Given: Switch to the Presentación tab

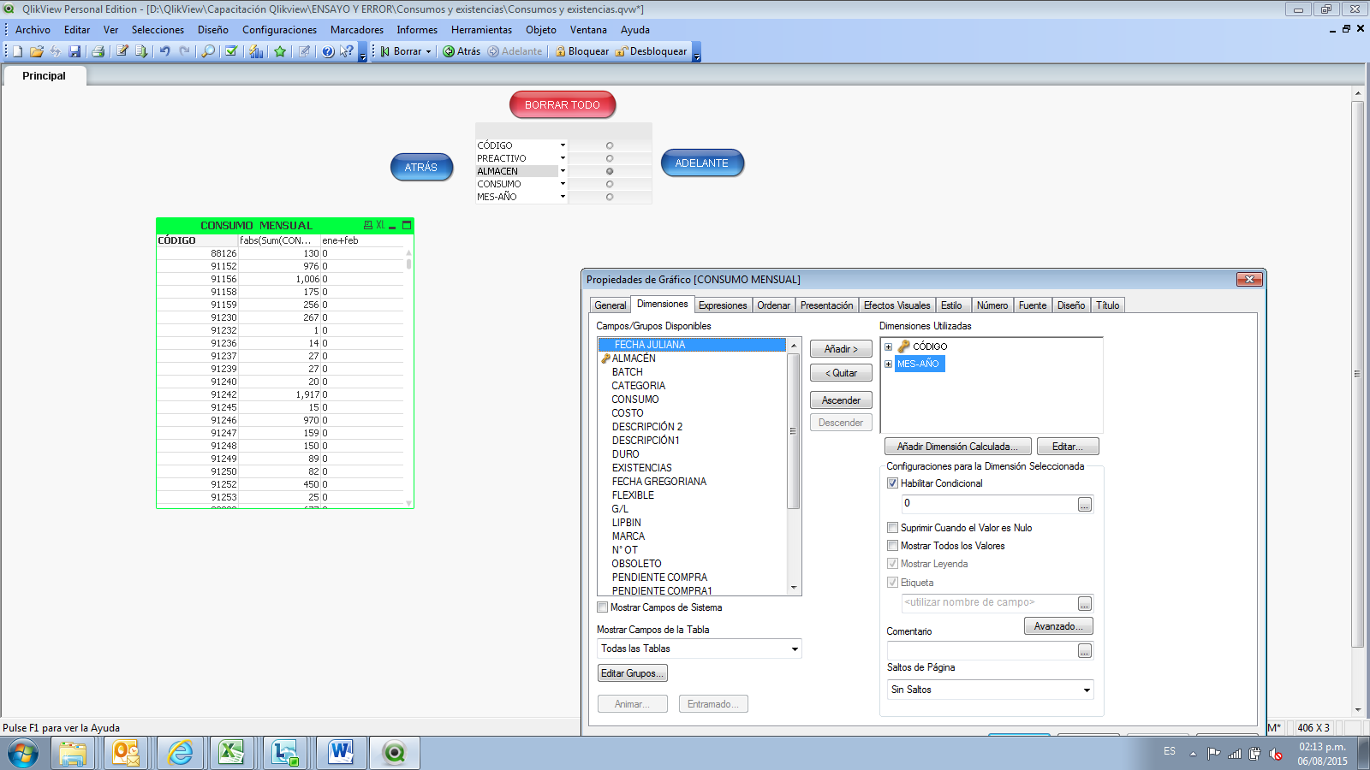Looking at the screenshot, I should (826, 305).
